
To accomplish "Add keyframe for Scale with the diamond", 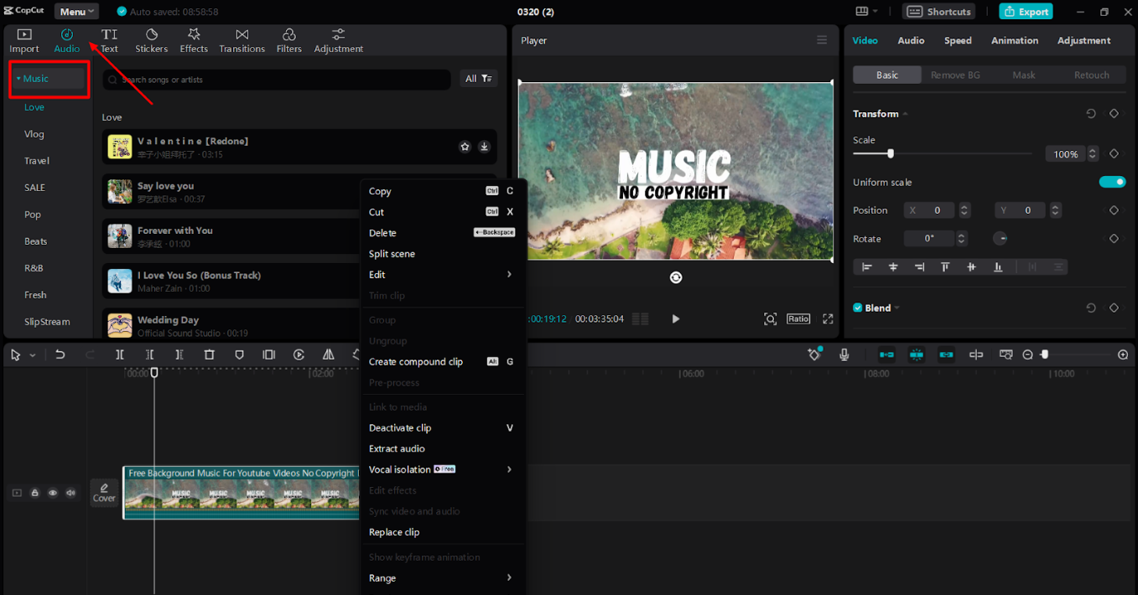I will point(1114,154).
